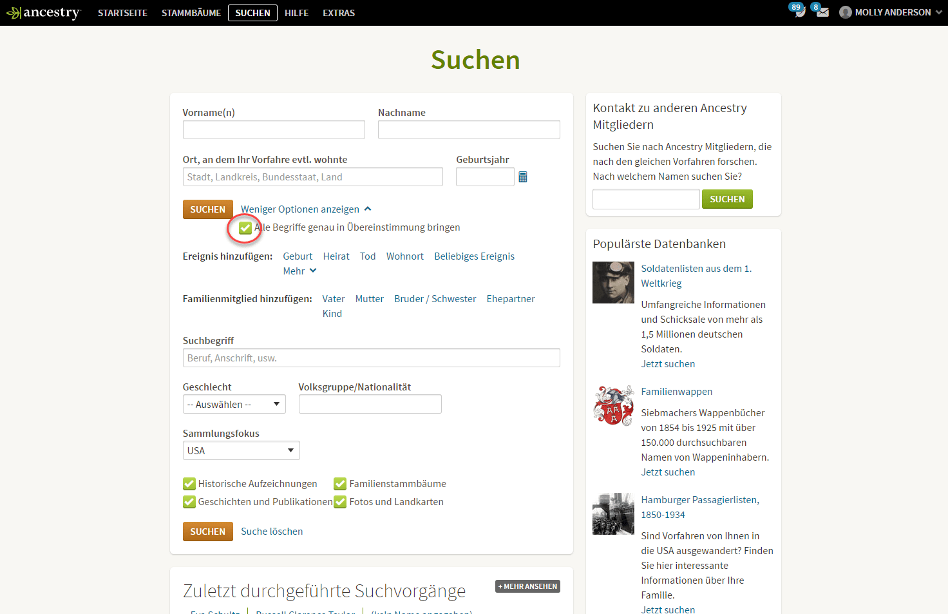Click the Ort location input field
Screen dimensions: 948x614
point(313,177)
